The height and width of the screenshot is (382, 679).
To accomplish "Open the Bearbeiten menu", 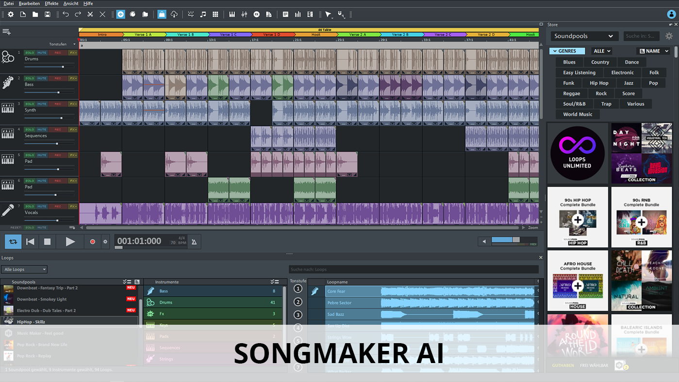I will (x=29, y=3).
